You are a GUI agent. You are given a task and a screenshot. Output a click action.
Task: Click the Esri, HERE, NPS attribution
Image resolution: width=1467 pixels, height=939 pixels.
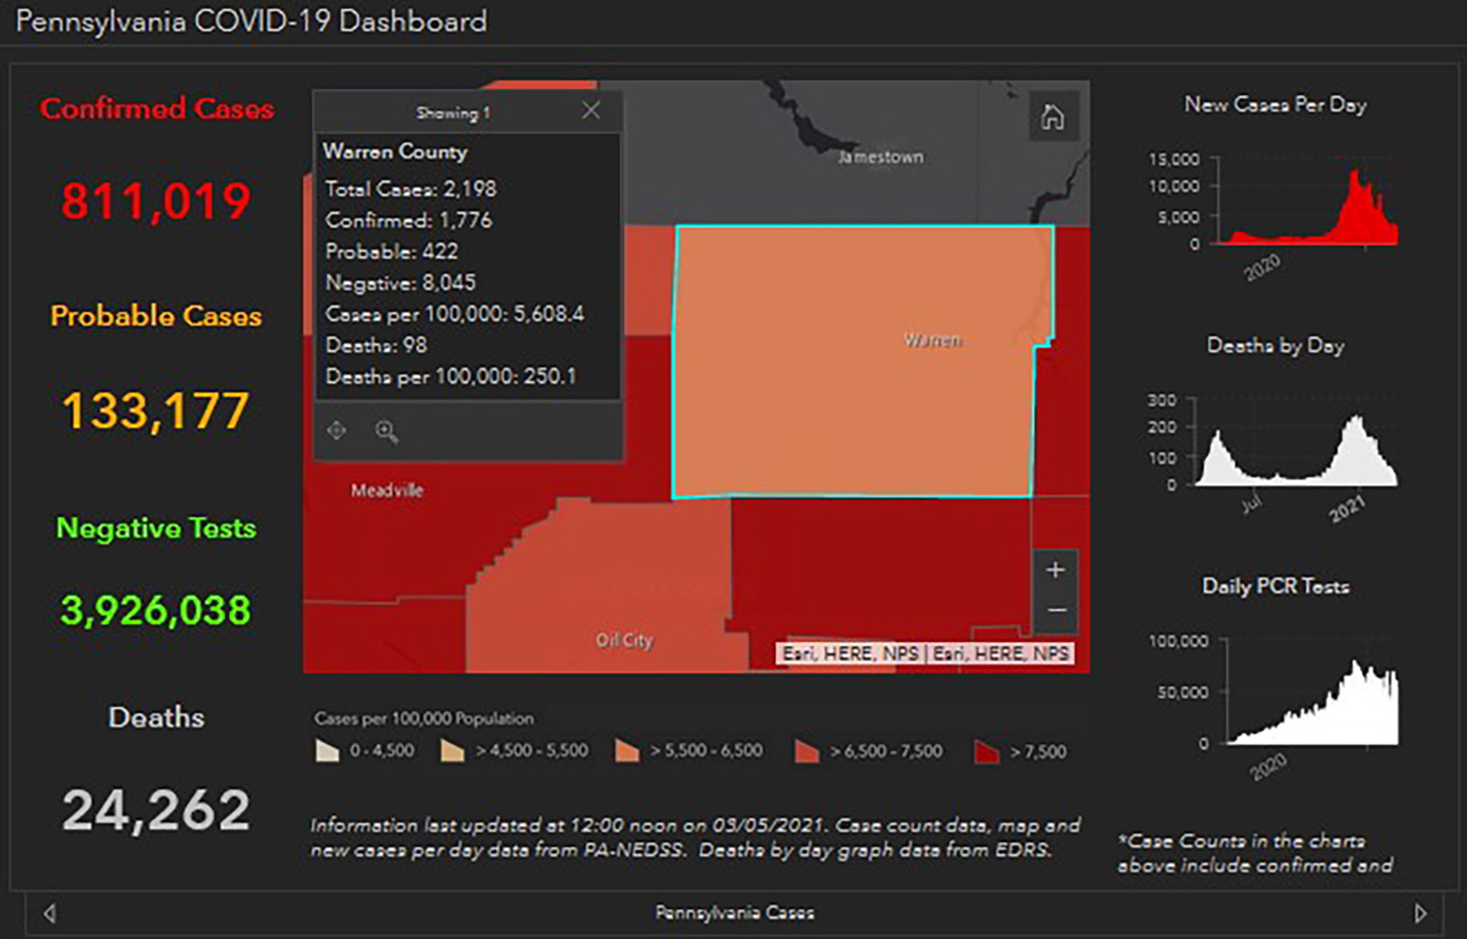pyautogui.click(x=925, y=654)
